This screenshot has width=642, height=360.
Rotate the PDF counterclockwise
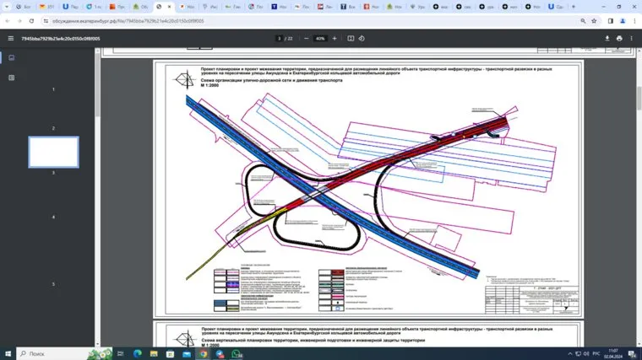[362, 38]
